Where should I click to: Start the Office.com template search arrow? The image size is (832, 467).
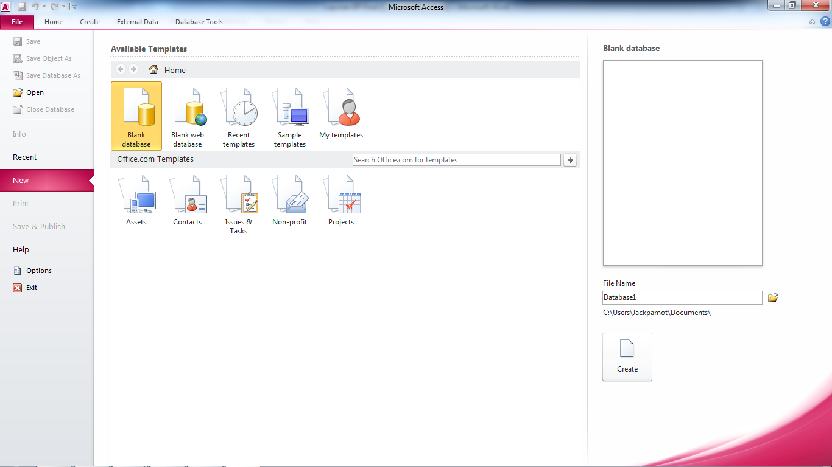point(570,160)
